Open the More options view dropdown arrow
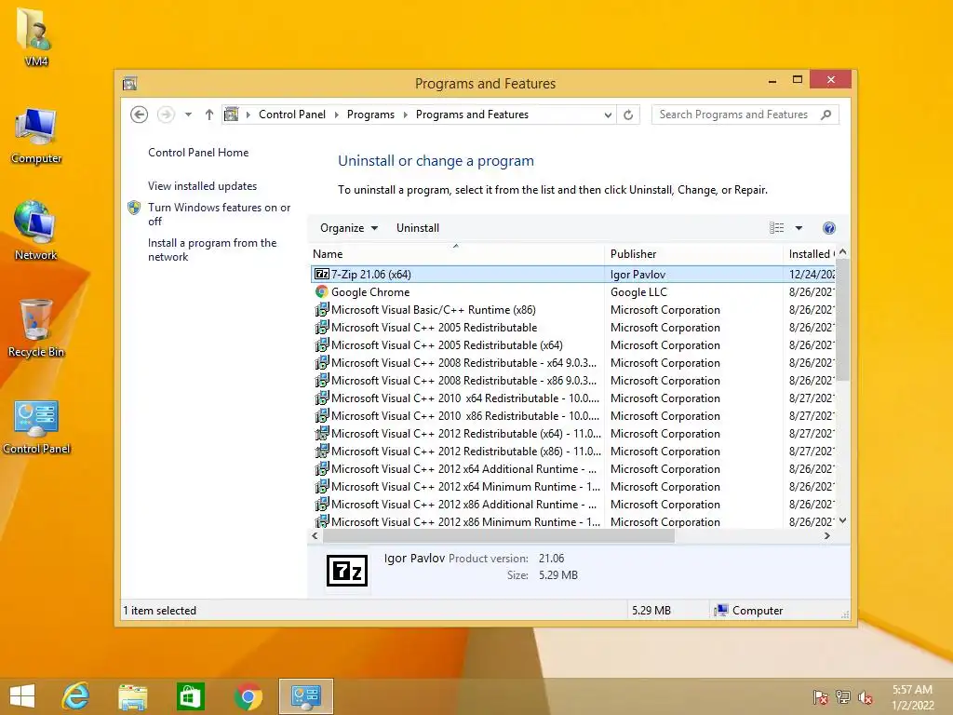This screenshot has width=953, height=715. coord(799,228)
